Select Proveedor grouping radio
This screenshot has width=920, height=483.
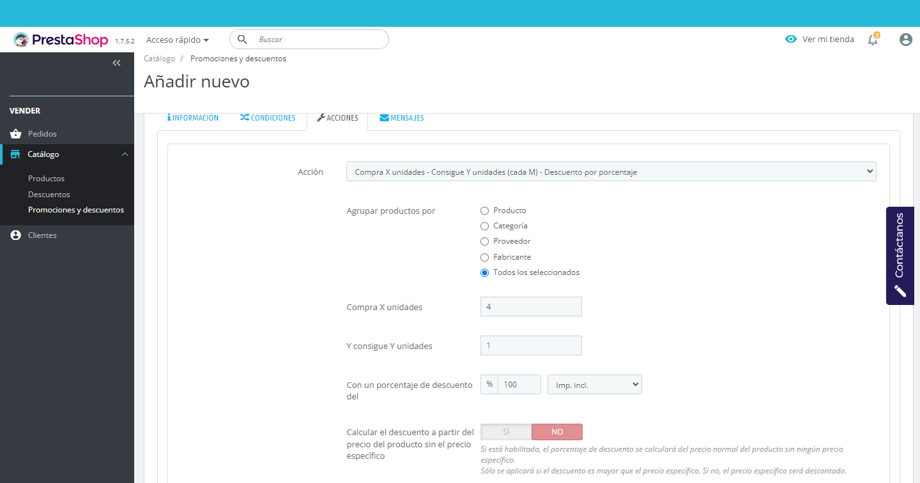pos(484,241)
